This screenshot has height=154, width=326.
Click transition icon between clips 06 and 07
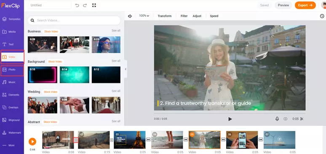[x=261, y=140]
